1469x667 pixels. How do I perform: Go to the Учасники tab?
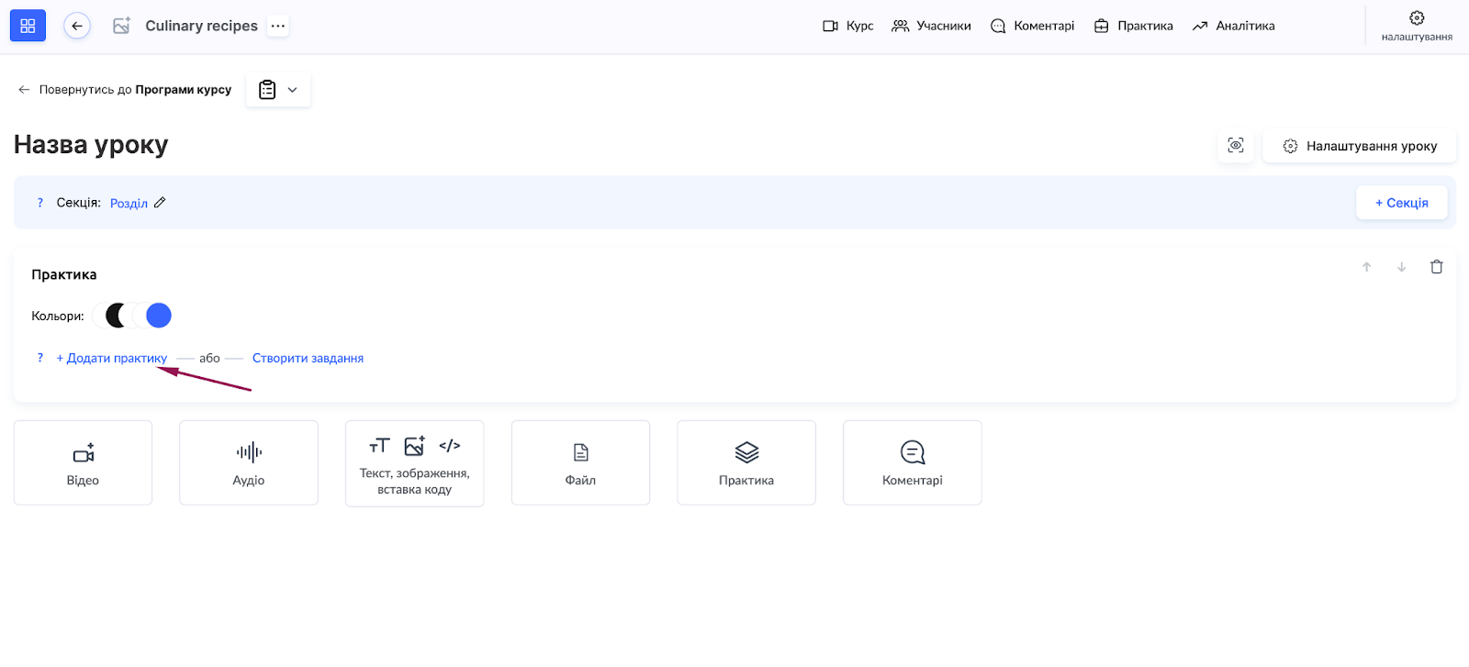[x=931, y=26]
